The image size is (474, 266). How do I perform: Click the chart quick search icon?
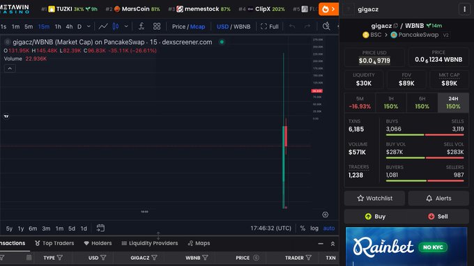(x=326, y=26)
